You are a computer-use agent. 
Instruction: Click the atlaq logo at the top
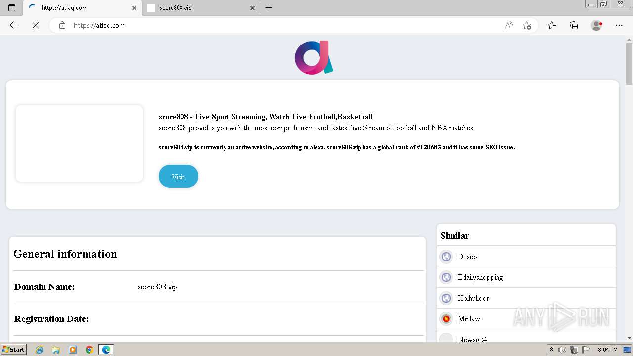click(314, 57)
